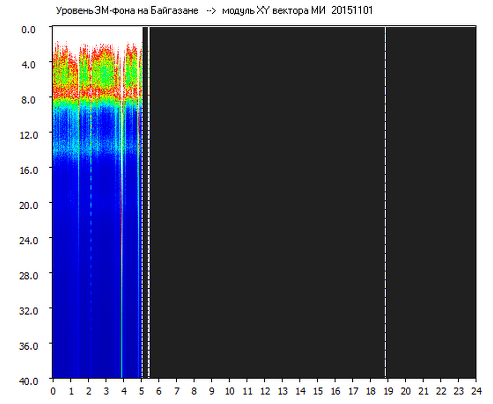Click the X-axis hour label 20
Screen dimensions: 493x404
click(x=406, y=391)
